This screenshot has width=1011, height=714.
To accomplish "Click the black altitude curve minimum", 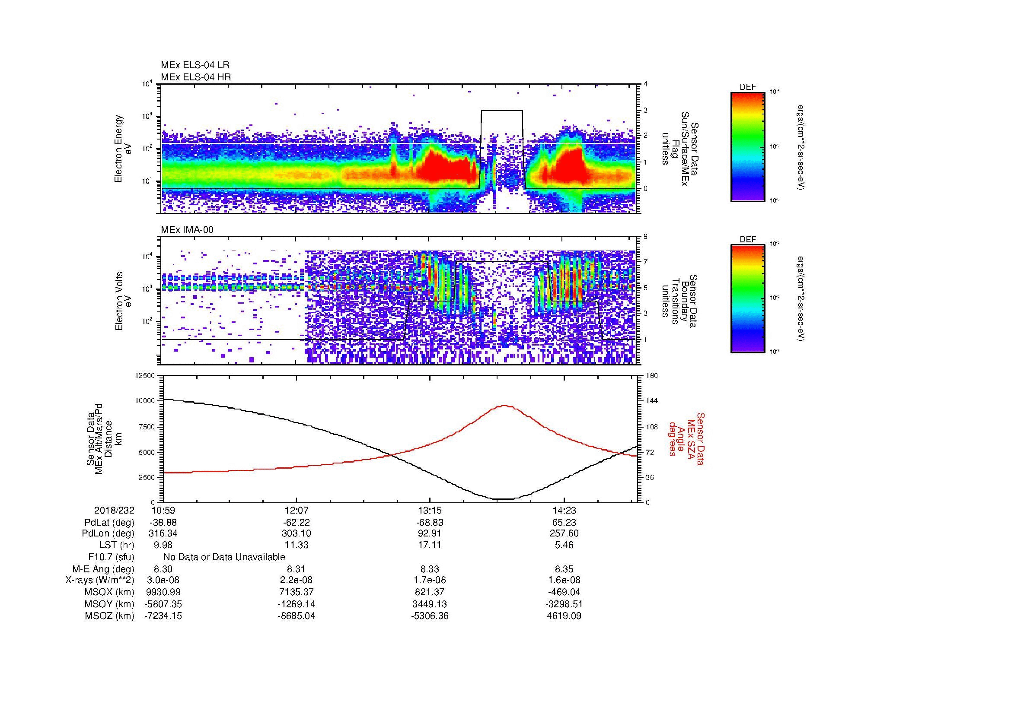I will click(503, 499).
